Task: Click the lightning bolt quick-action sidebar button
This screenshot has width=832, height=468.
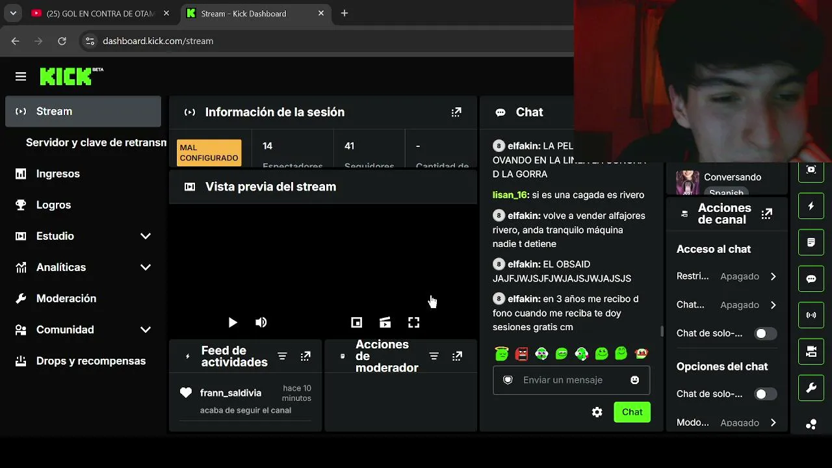Action: pos(811,206)
